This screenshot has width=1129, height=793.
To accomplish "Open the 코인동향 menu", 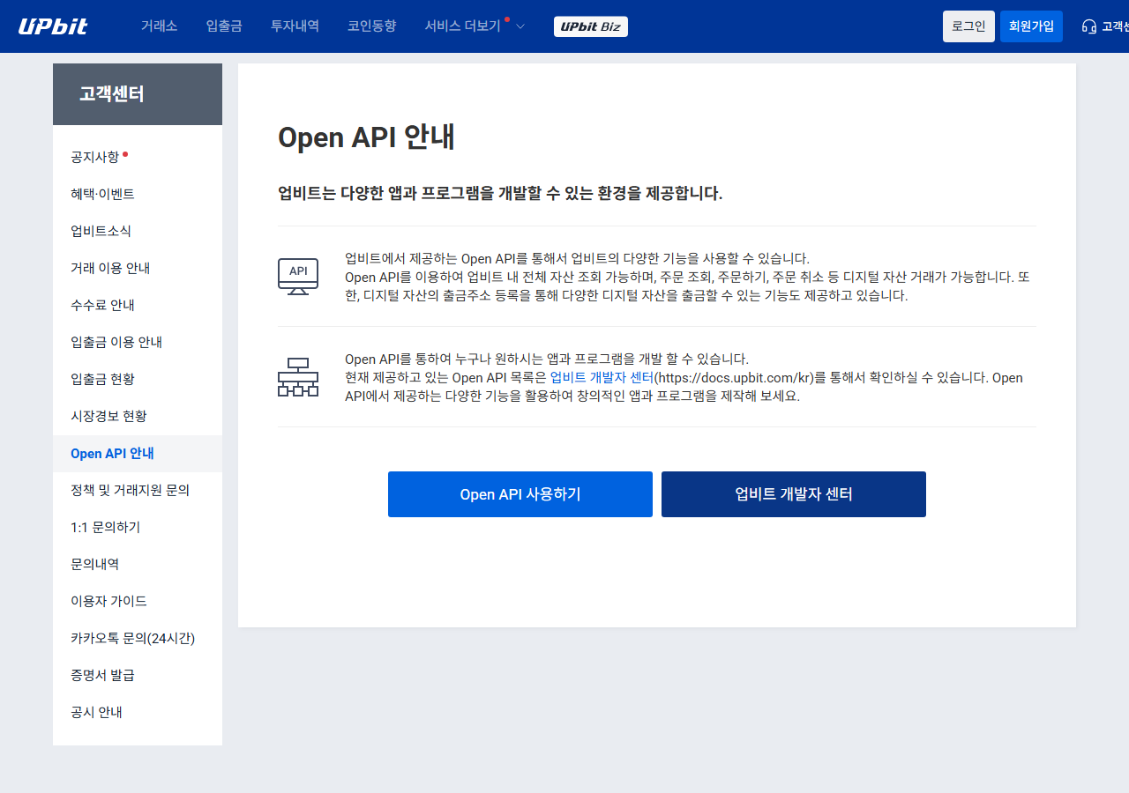I will pyautogui.click(x=371, y=26).
